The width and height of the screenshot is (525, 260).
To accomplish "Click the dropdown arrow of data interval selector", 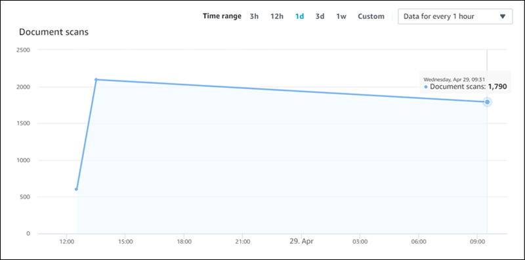I will [x=502, y=16].
